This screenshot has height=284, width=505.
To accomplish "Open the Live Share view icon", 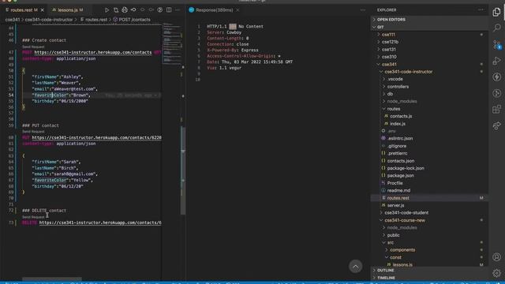I will [496, 125].
